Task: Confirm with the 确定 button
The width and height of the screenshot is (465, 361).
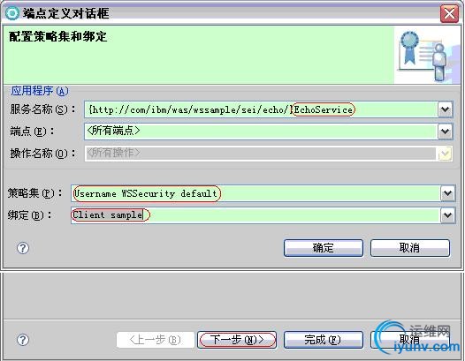Action: (324, 248)
